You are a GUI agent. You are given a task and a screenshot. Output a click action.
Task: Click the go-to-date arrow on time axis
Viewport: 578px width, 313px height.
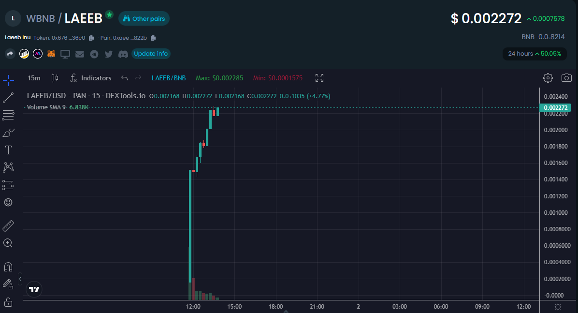286,311
